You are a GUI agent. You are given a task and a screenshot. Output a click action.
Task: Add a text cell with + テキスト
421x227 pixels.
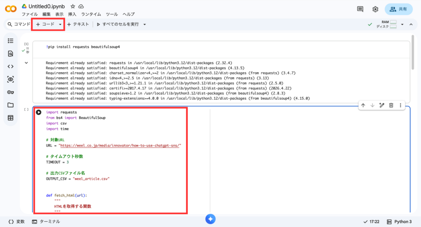click(x=78, y=24)
